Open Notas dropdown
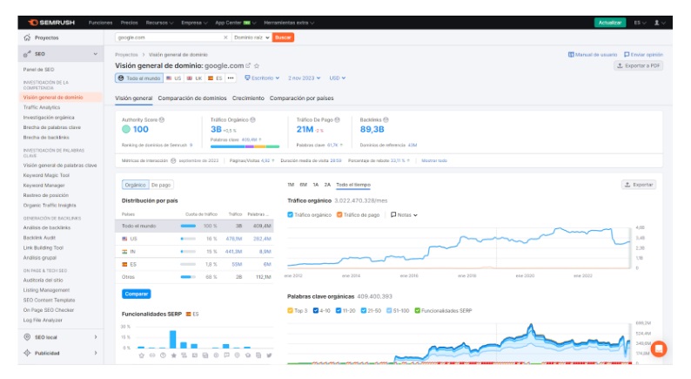This screenshot has height=379, width=691. [x=404, y=215]
